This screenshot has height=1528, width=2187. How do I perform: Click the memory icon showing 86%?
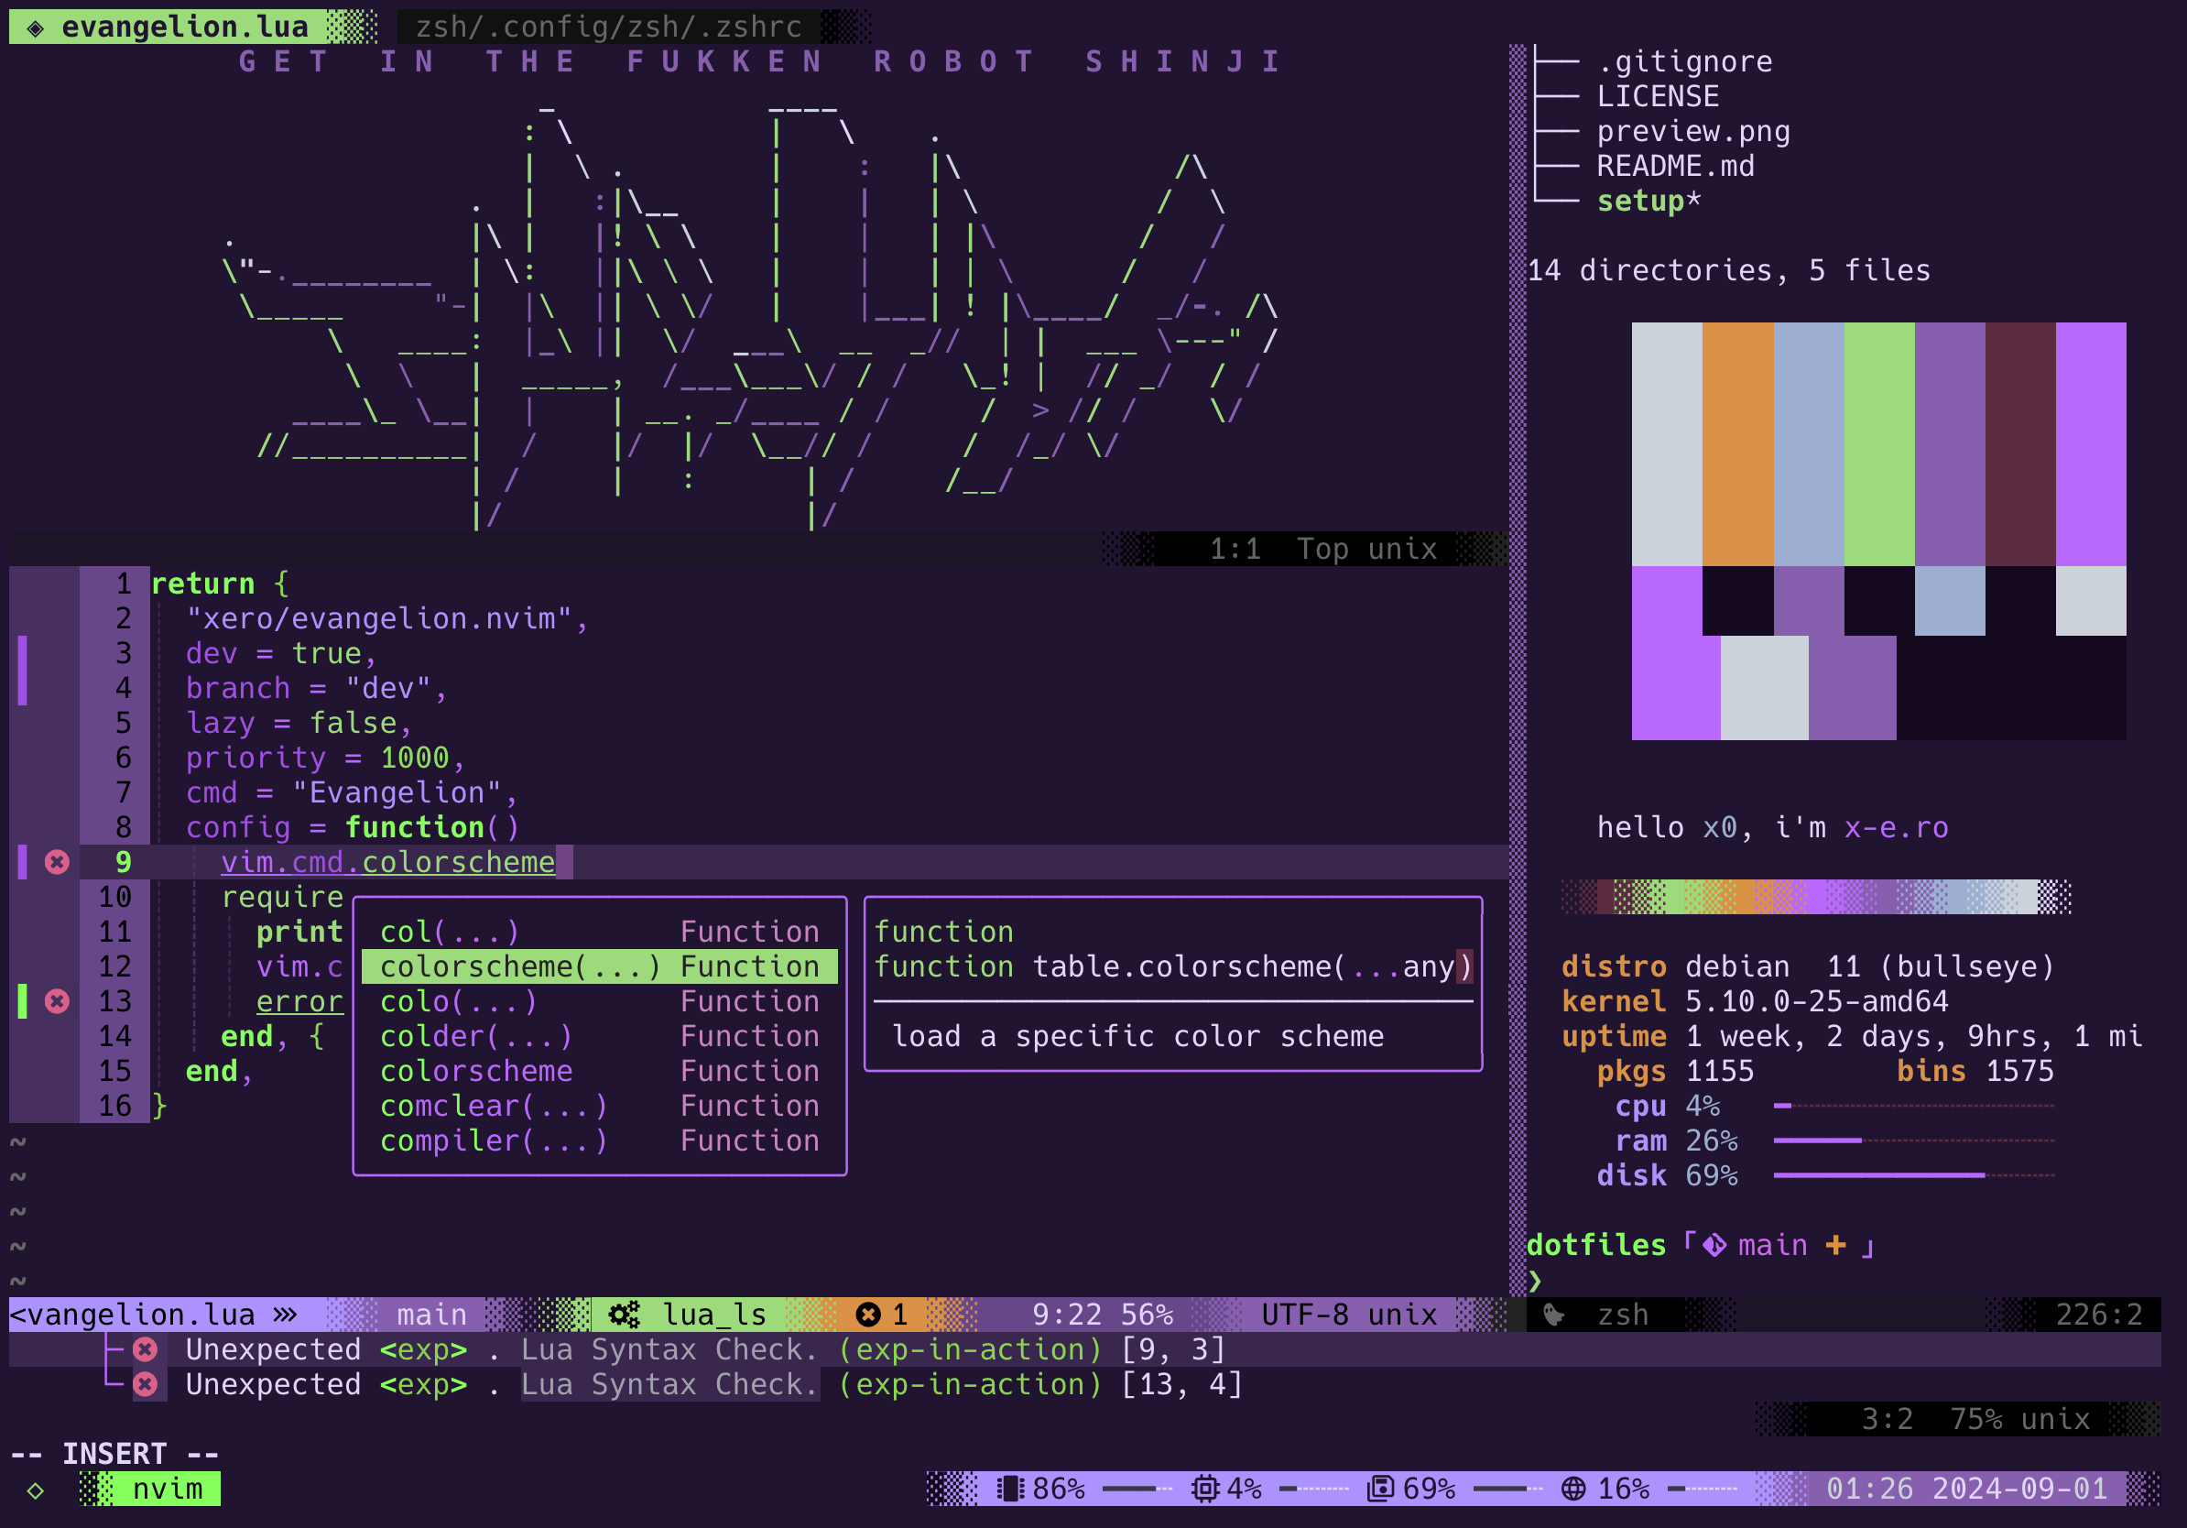point(1011,1488)
